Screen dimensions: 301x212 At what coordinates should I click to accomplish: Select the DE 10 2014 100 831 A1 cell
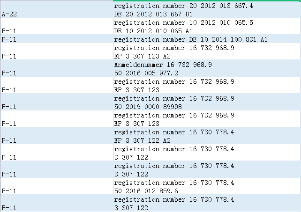click(x=206, y=40)
